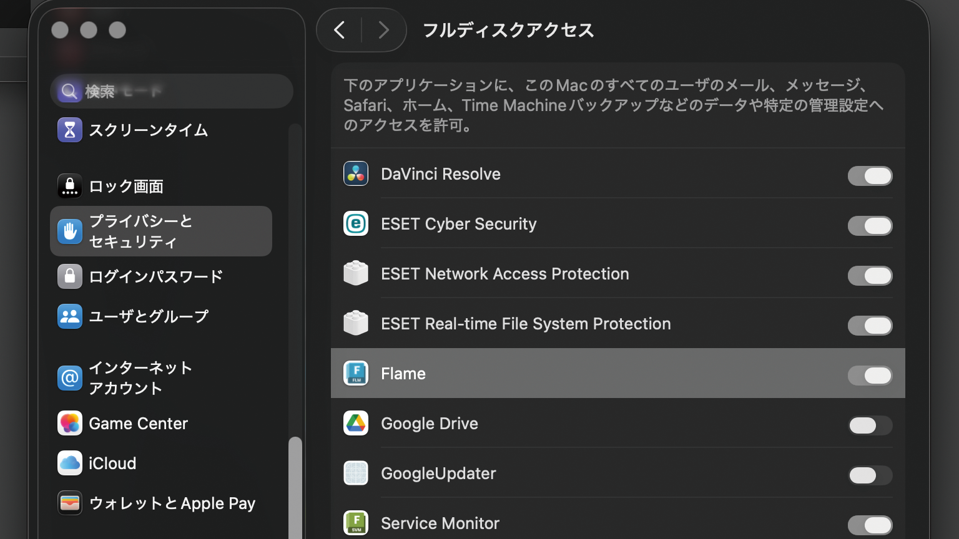
Task: Click the GoogleUpdater app icon
Action: (x=356, y=473)
